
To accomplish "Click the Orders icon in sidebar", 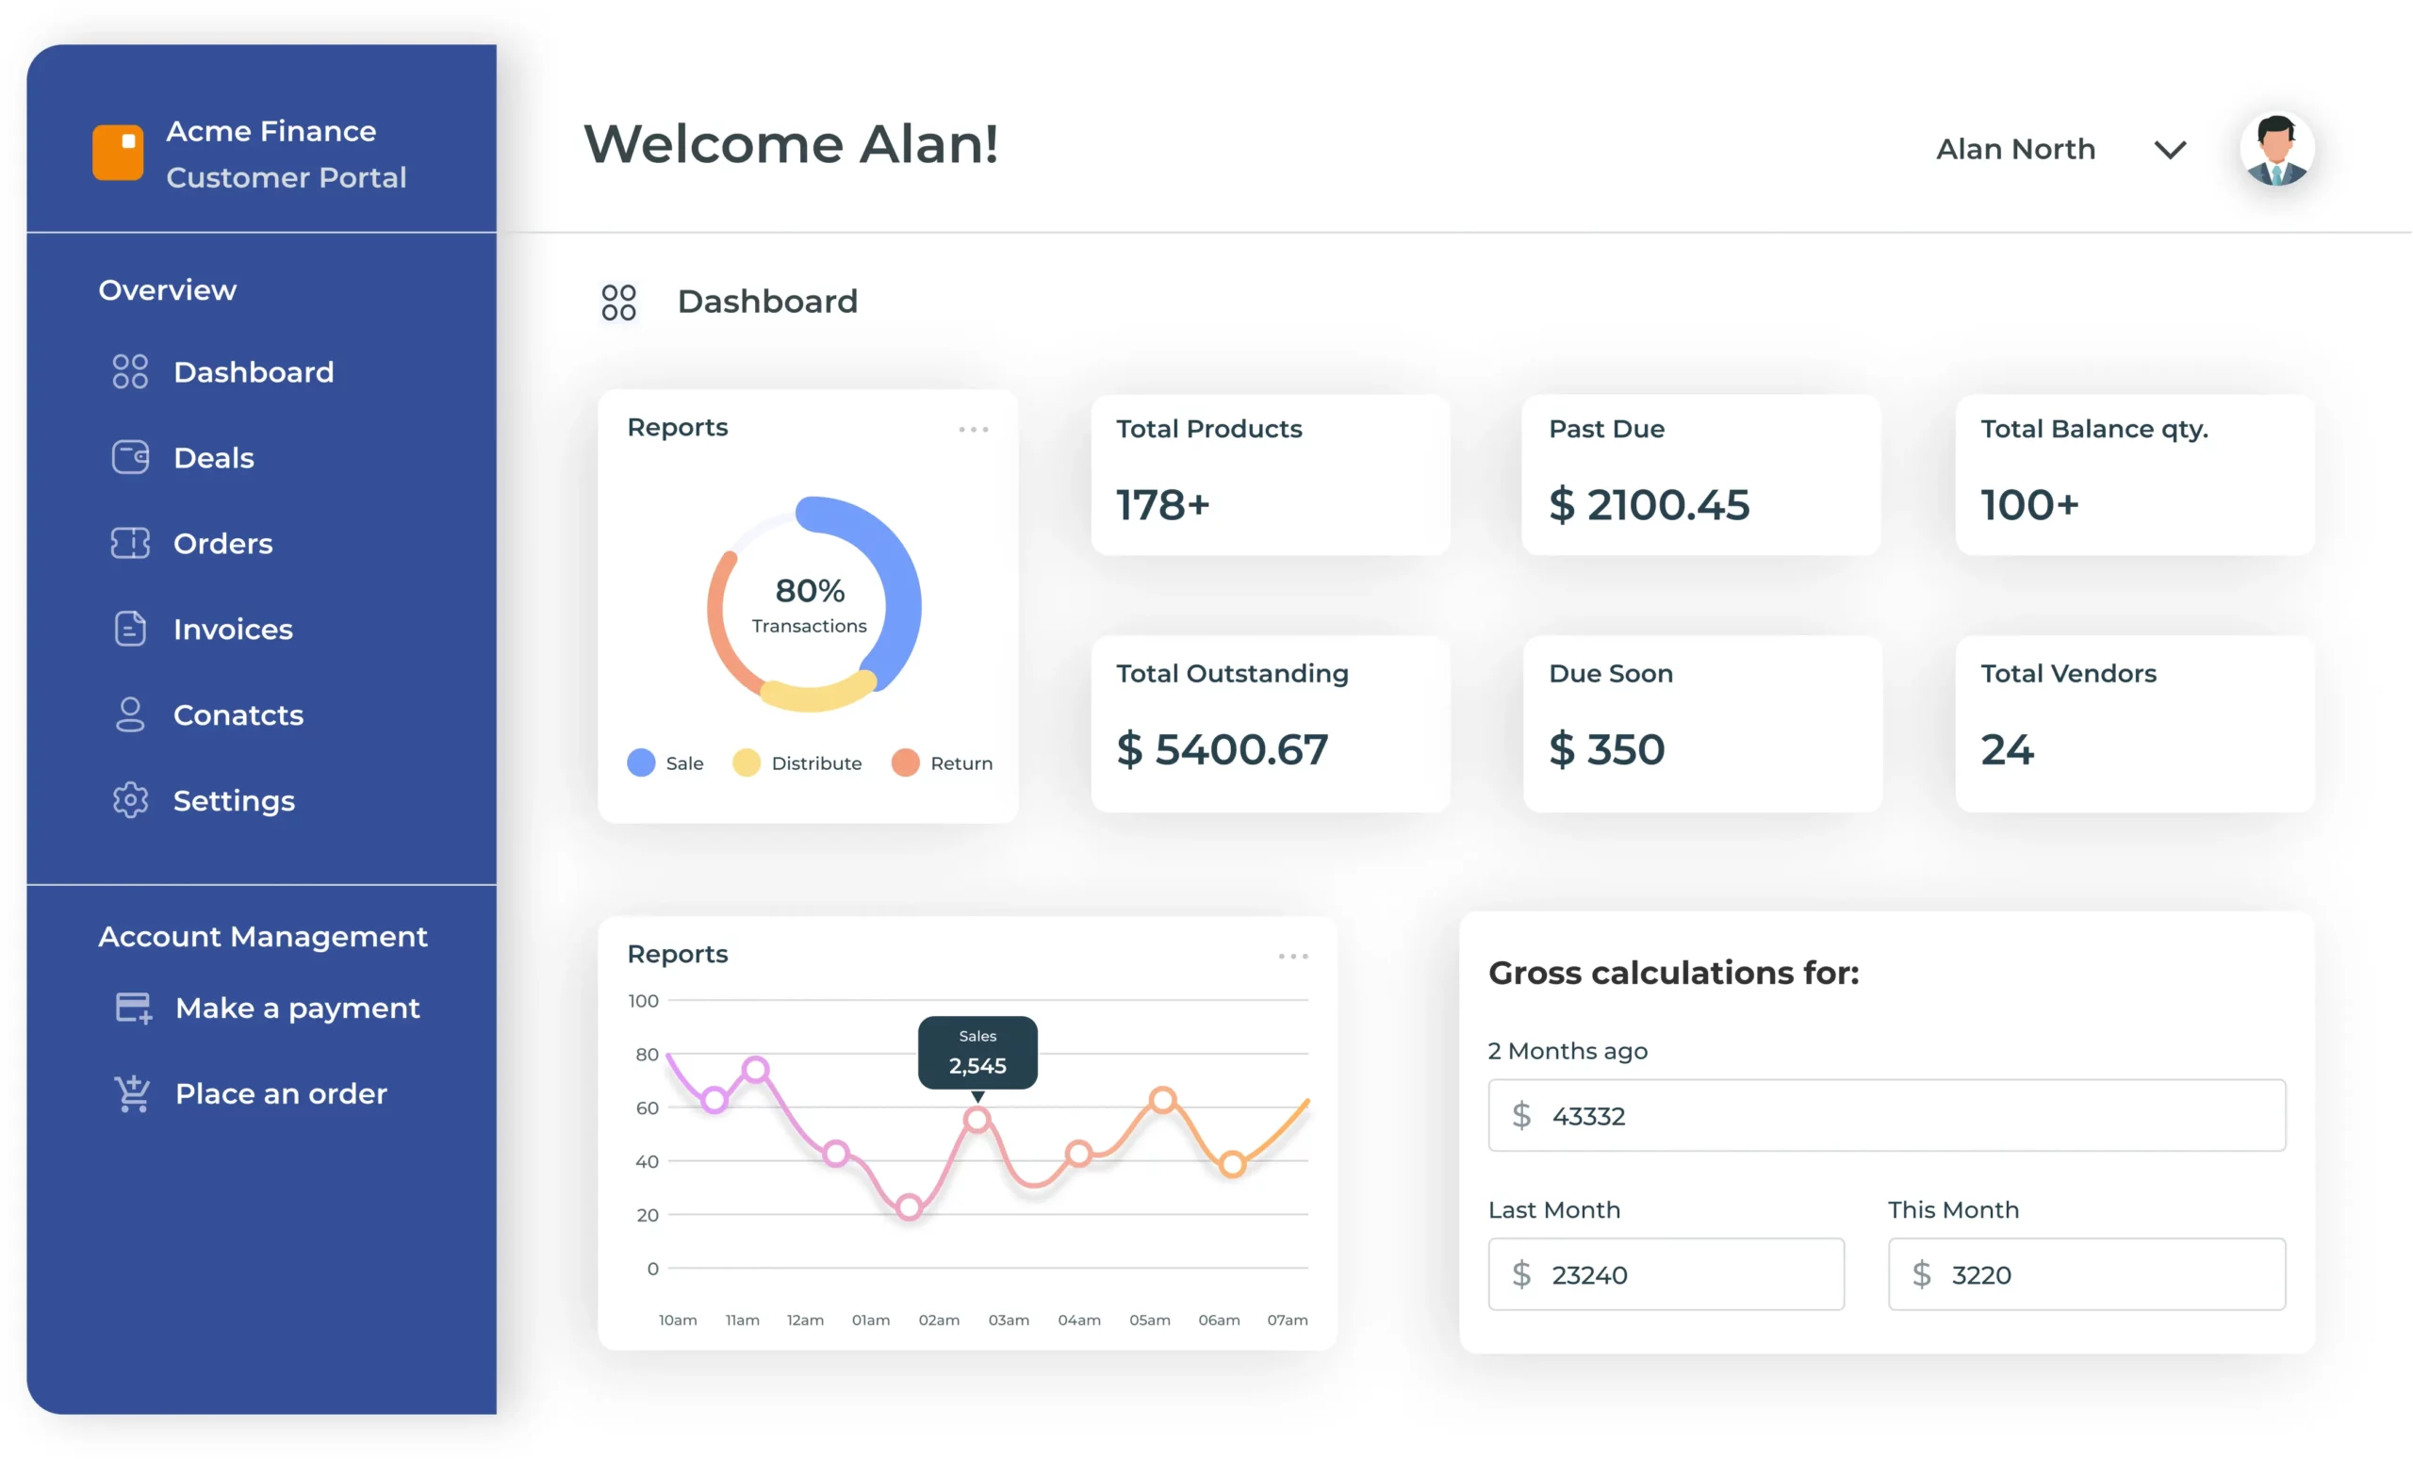I will (133, 543).
